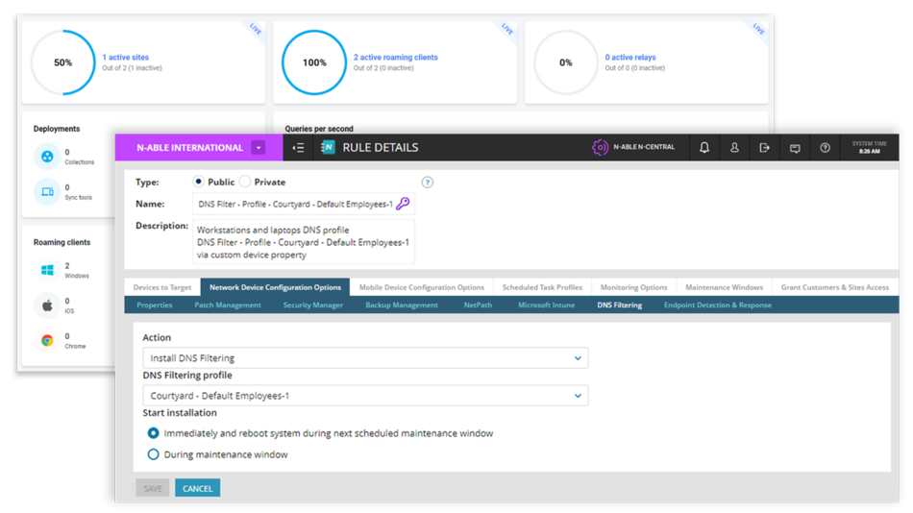Viewport: 913px width, 513px height.
Task: Open the user account icon in header
Action: point(734,148)
